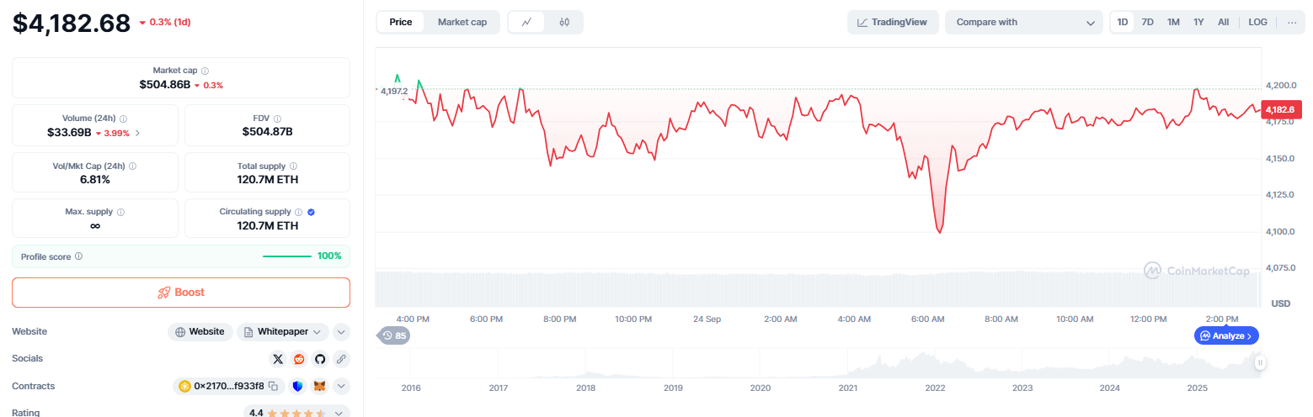Viewport: 1313px width, 417px height.
Task: Click the 6.81% Vol/Mkt Cap value
Action: pyautogui.click(x=95, y=179)
